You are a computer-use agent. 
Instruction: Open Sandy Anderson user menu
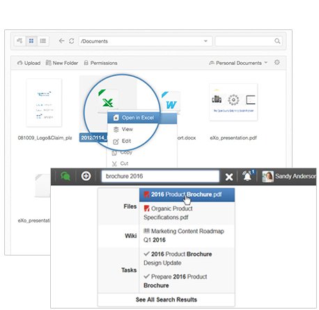click(x=295, y=176)
